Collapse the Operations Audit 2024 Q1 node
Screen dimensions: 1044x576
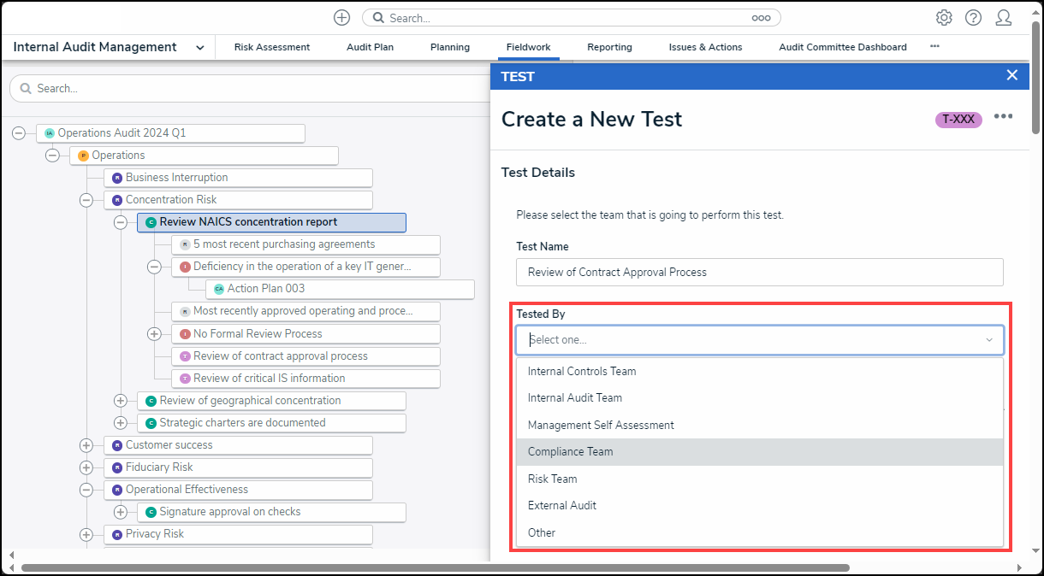coord(19,133)
